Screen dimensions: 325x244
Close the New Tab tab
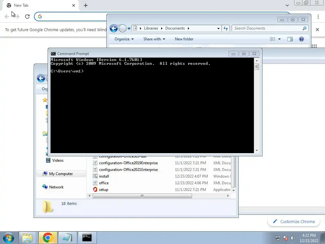pos(74,5)
